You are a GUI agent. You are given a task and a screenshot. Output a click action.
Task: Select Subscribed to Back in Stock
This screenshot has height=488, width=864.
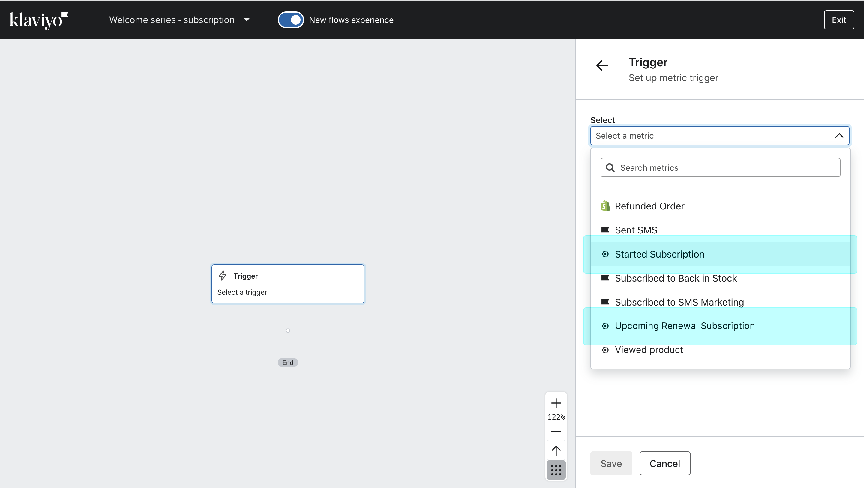pyautogui.click(x=720, y=278)
